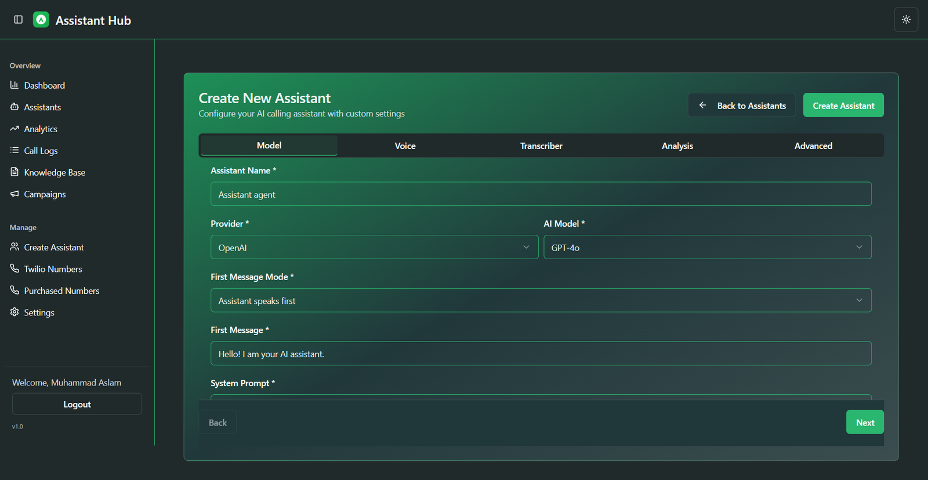The height and width of the screenshot is (480, 928).
Task: Expand the AI Model dropdown
Action: point(707,248)
